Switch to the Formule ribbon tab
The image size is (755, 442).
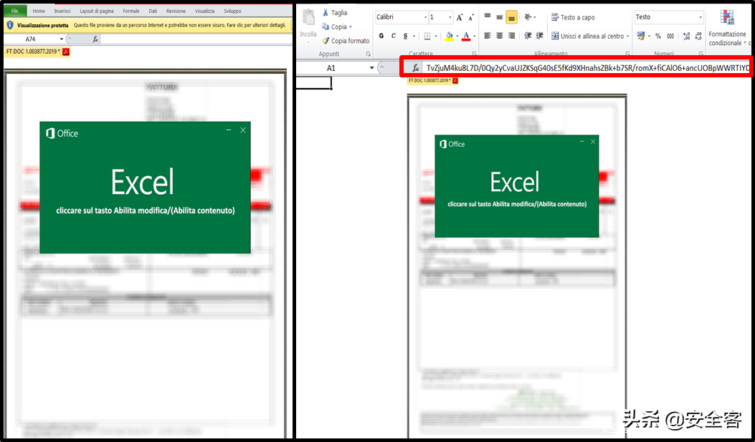pos(131,11)
